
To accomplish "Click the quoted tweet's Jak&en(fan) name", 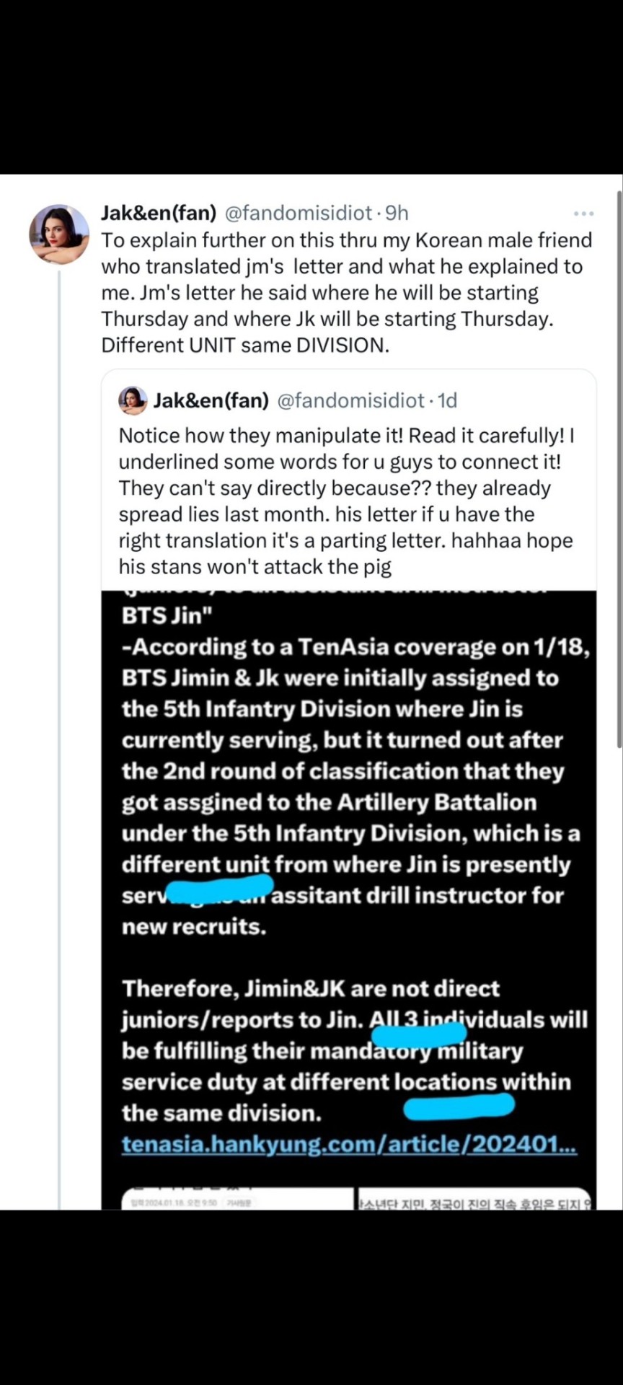I will (211, 400).
